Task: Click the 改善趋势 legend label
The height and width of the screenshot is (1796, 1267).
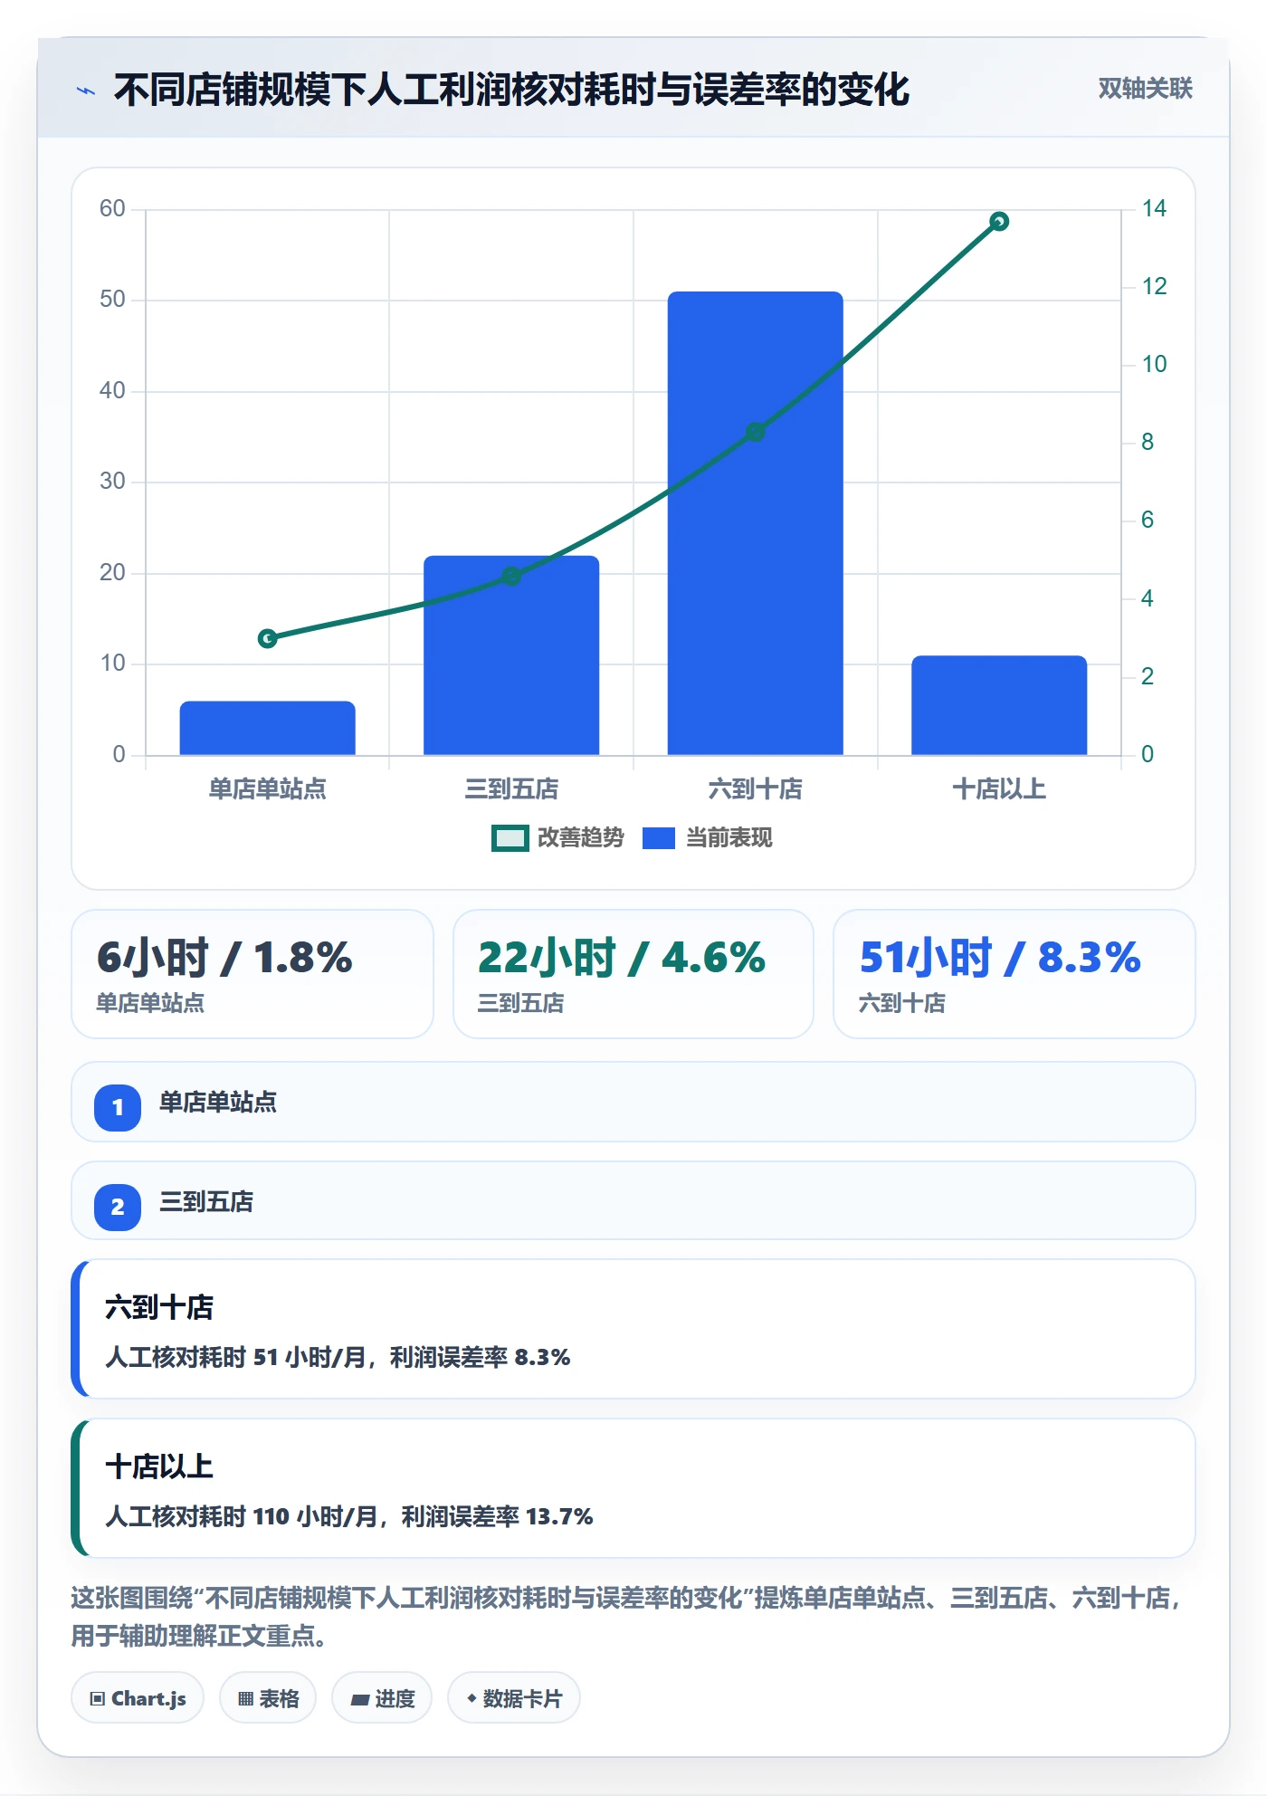Action: (580, 838)
